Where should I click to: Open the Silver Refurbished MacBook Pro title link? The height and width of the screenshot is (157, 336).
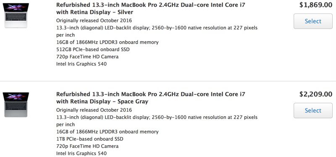[x=151, y=8]
